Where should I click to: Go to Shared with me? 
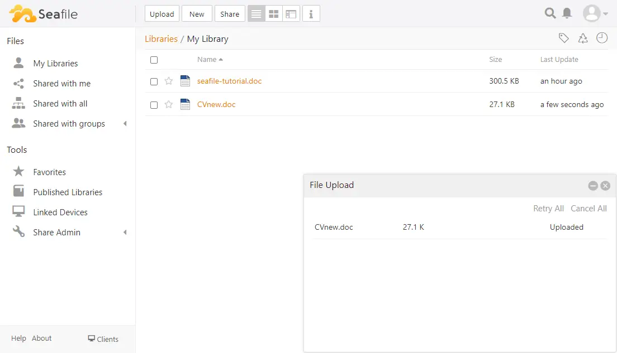(62, 83)
